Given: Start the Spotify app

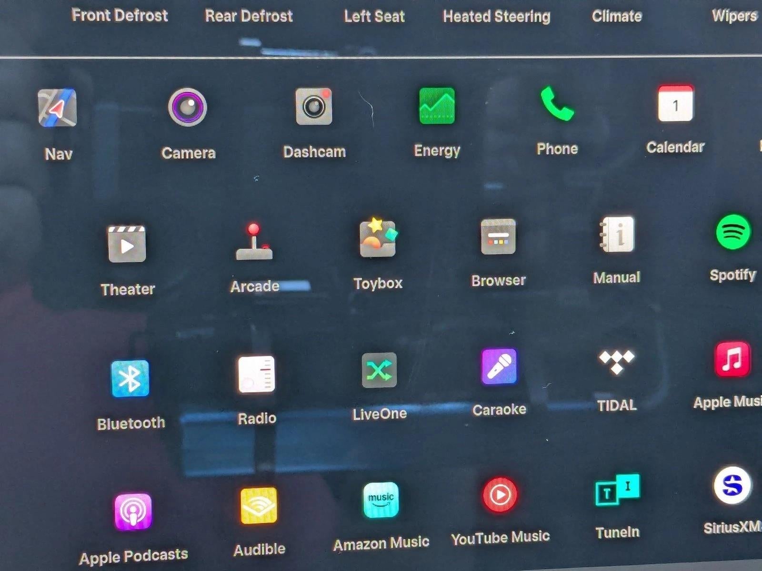Looking at the screenshot, I should [x=733, y=232].
